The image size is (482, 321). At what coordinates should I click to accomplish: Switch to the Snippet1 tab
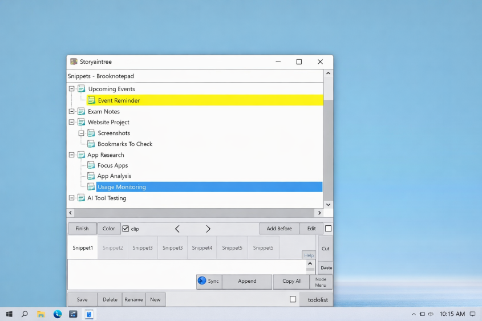(x=83, y=247)
